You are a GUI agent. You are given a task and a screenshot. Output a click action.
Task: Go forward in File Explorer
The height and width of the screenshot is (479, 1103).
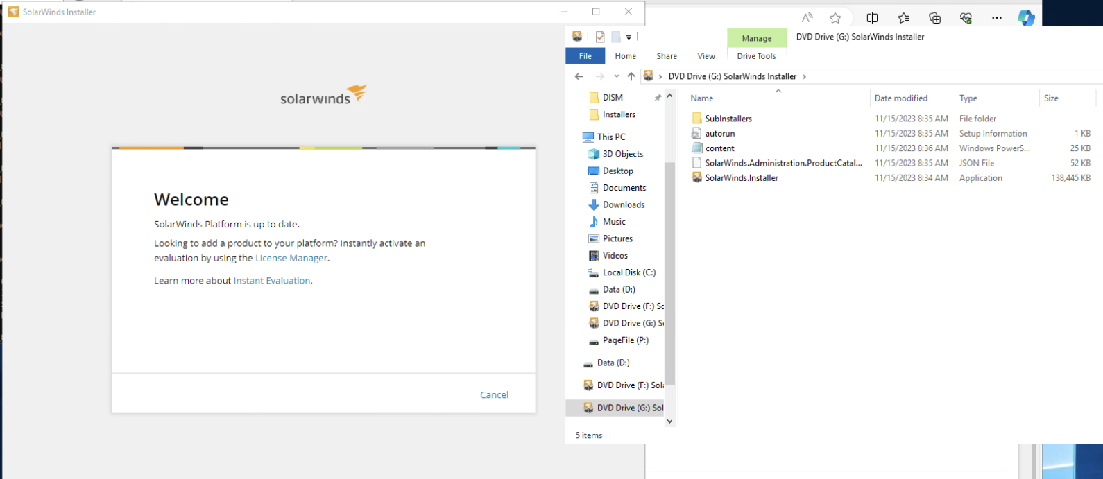pos(600,76)
